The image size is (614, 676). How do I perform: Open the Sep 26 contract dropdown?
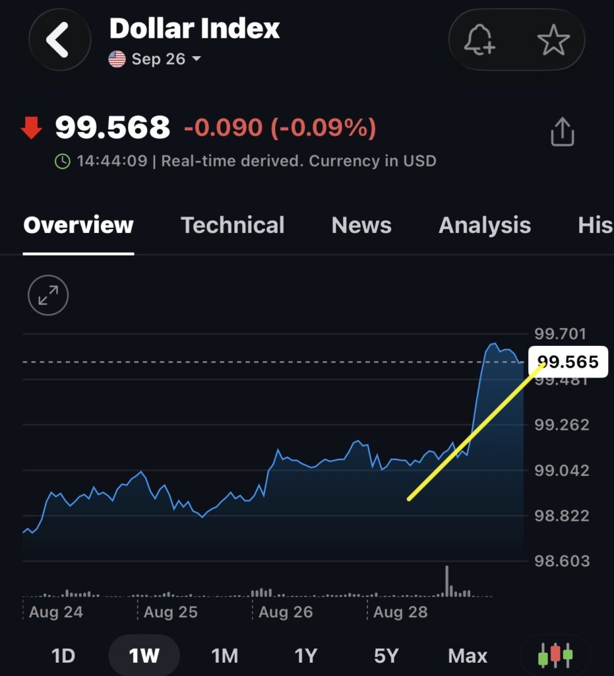tap(166, 59)
